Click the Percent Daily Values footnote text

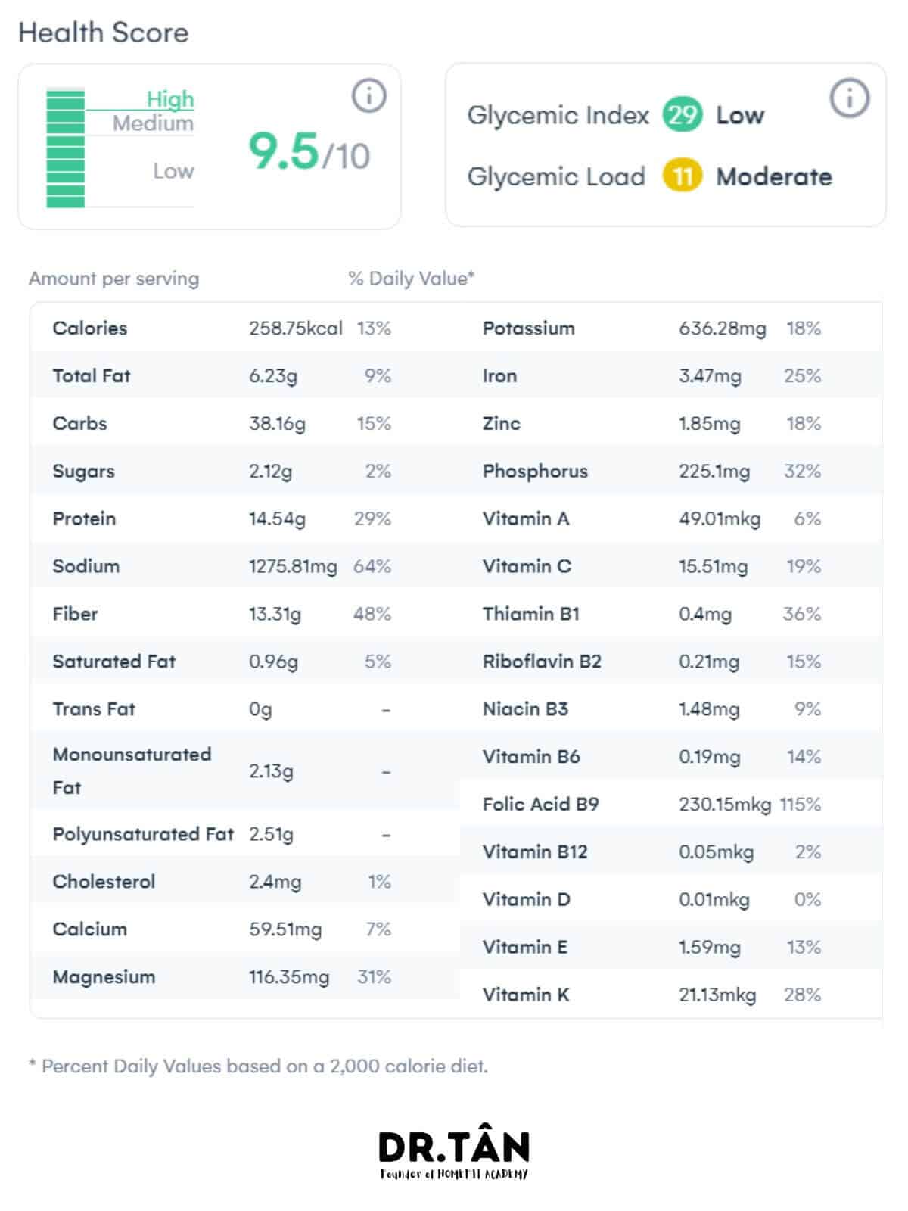259,1066
